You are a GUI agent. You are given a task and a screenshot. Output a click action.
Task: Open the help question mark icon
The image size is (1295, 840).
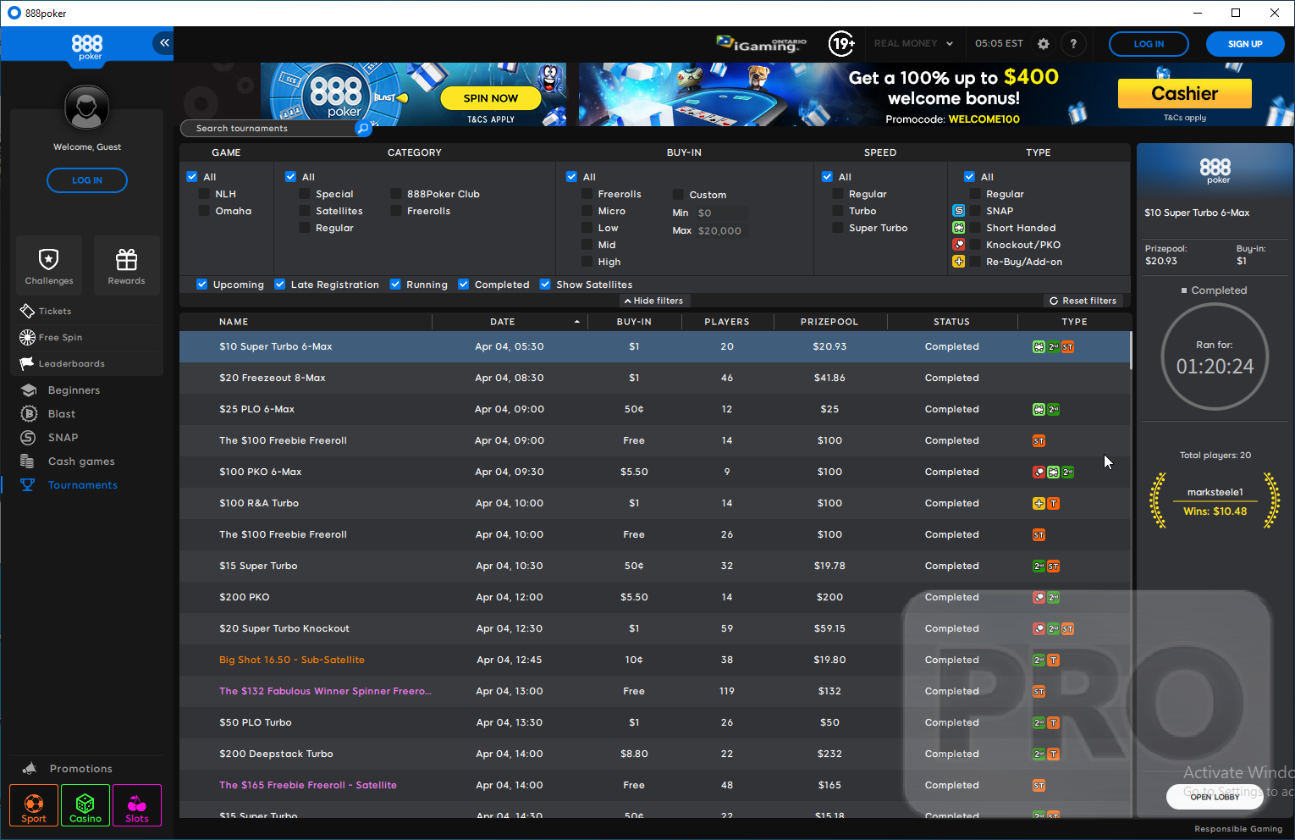(1073, 44)
